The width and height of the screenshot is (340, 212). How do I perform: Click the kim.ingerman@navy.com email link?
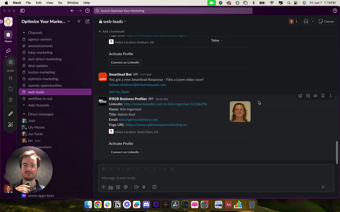pos(138,120)
